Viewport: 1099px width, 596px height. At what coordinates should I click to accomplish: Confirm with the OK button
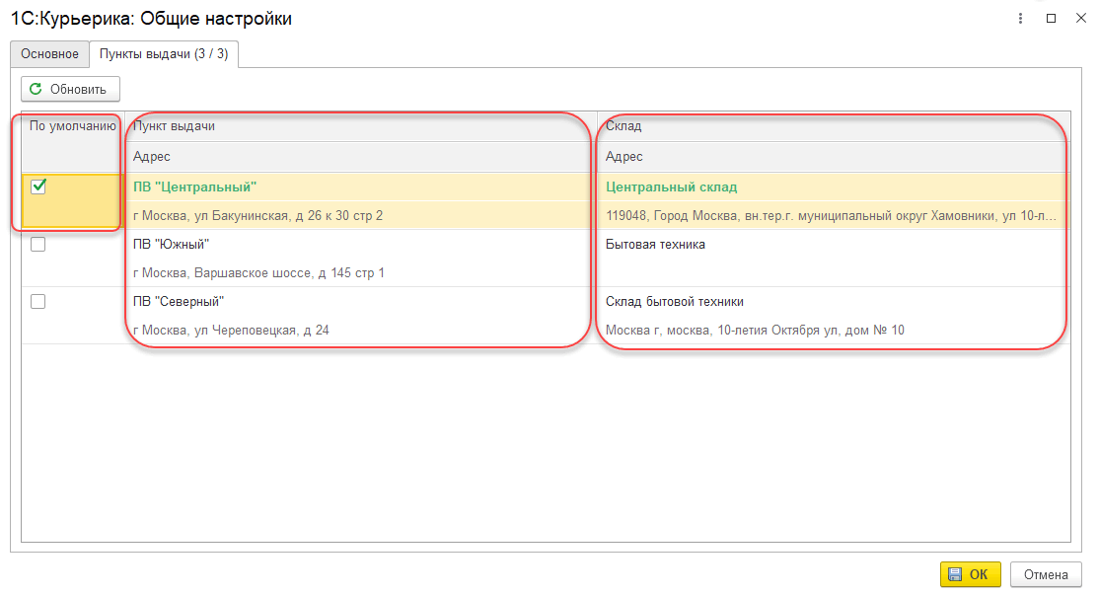coord(970,574)
